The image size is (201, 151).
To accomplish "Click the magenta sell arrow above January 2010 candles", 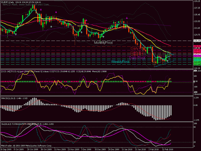I will (x=127, y=18).
